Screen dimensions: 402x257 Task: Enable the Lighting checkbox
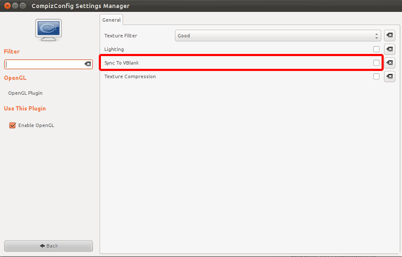tap(376, 49)
